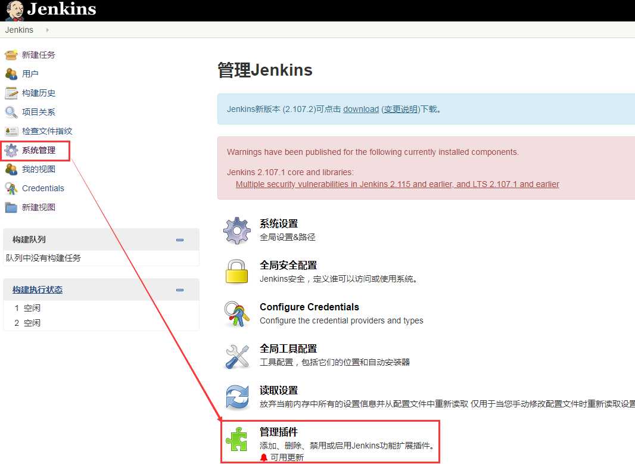Click the 项目关系 magnifier icon
This screenshot has width=635, height=464.
point(11,112)
